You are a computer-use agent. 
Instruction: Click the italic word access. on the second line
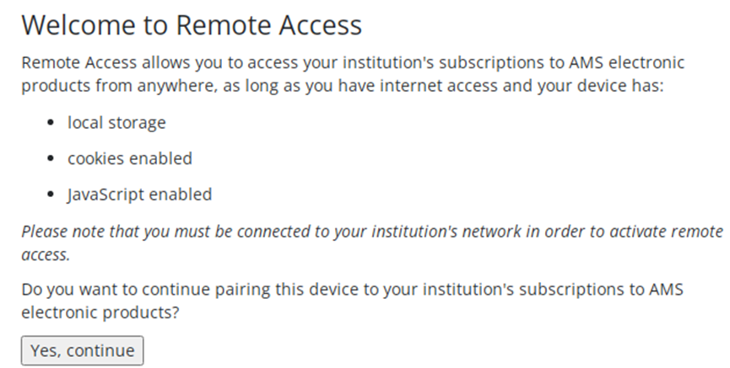(x=46, y=254)
